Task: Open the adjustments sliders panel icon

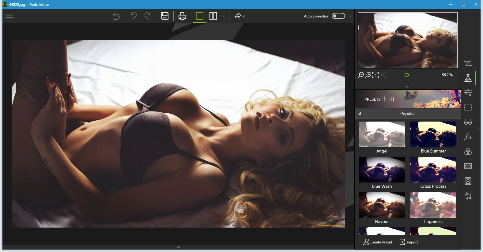Action: pos(468,92)
